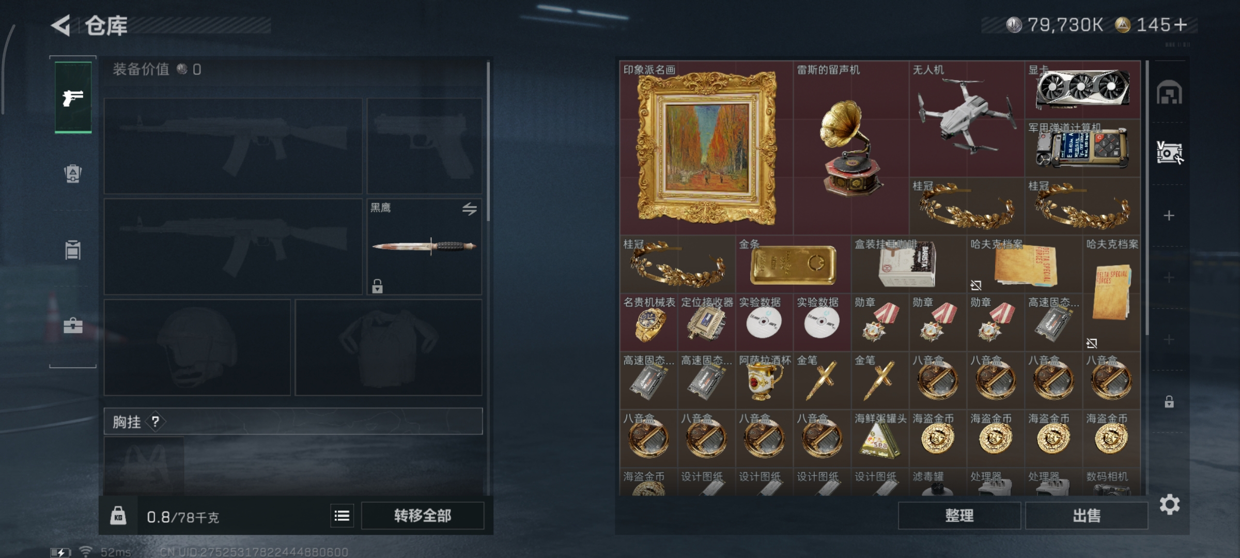Select the 无人机 drone item
This screenshot has width=1240, height=558.
point(966,119)
